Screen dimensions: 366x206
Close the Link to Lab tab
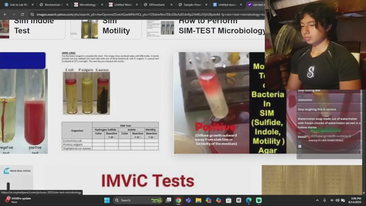33,5
